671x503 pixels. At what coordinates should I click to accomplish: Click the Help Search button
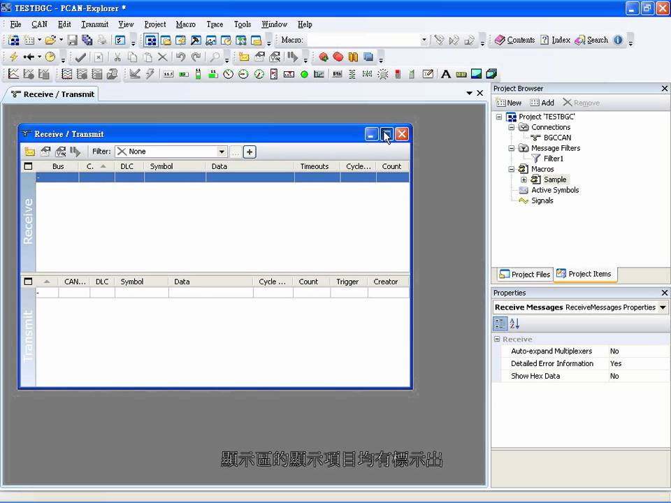coord(591,41)
